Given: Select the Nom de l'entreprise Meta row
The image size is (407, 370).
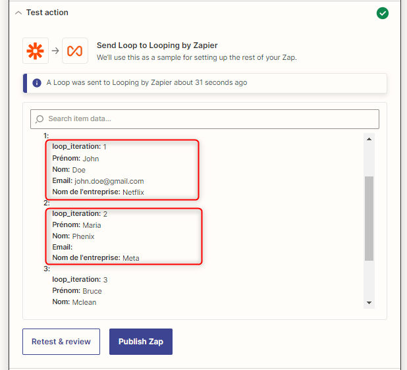Looking at the screenshot, I should pyautogui.click(x=95, y=258).
